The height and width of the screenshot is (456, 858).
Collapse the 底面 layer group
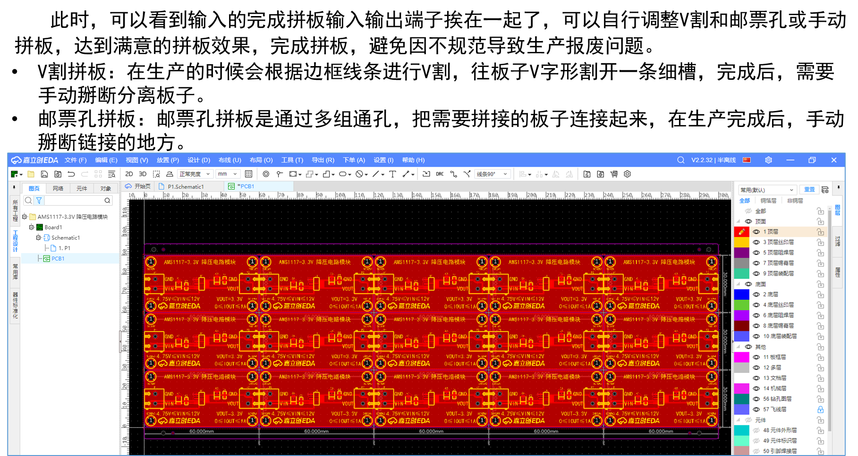[x=739, y=284]
